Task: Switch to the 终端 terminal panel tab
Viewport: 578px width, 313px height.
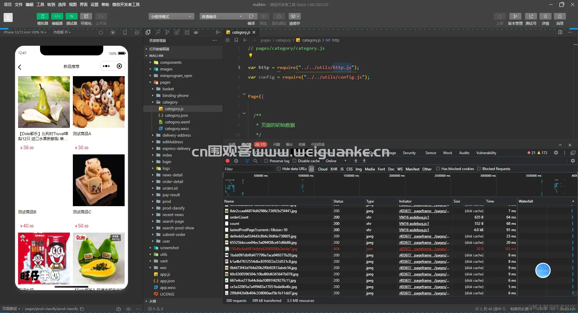Action: (x=302, y=144)
